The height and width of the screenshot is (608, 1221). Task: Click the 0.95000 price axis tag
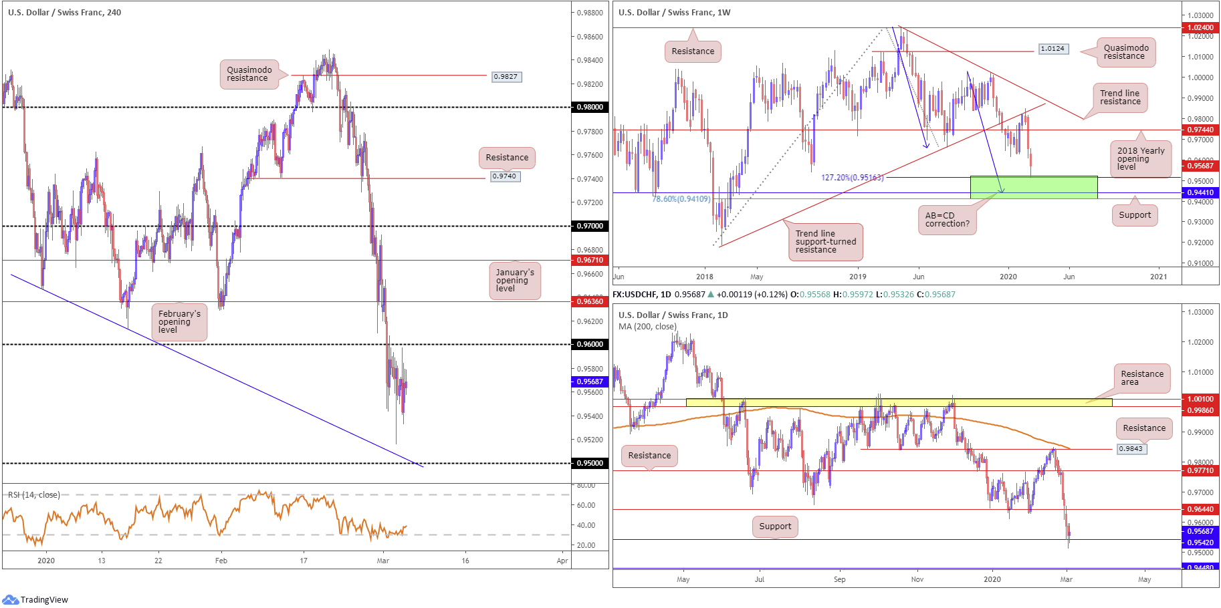(590, 463)
